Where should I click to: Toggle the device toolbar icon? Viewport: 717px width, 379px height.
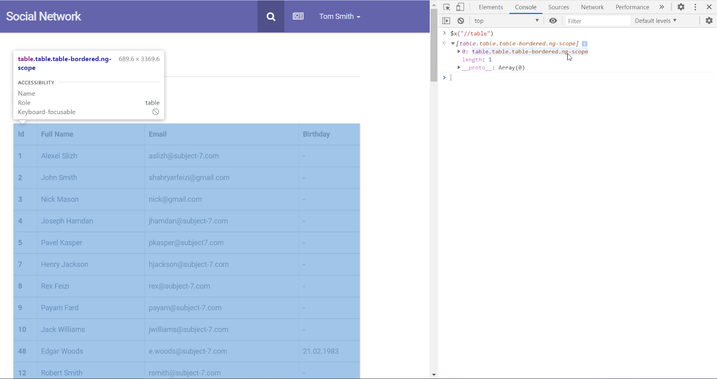pos(460,7)
